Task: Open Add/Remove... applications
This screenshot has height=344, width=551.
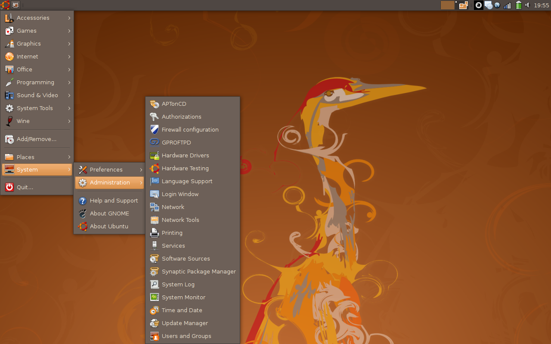Action: click(x=37, y=139)
